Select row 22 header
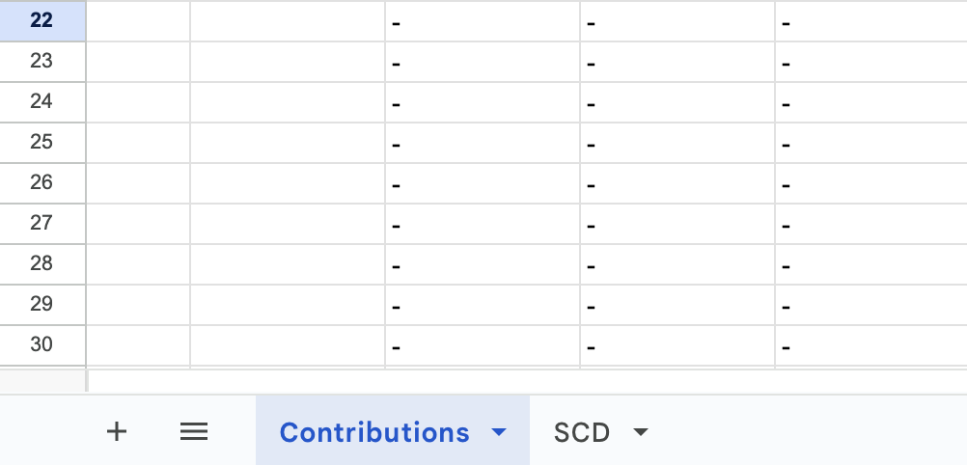Screen dimensions: 967x465 [x=41, y=20]
